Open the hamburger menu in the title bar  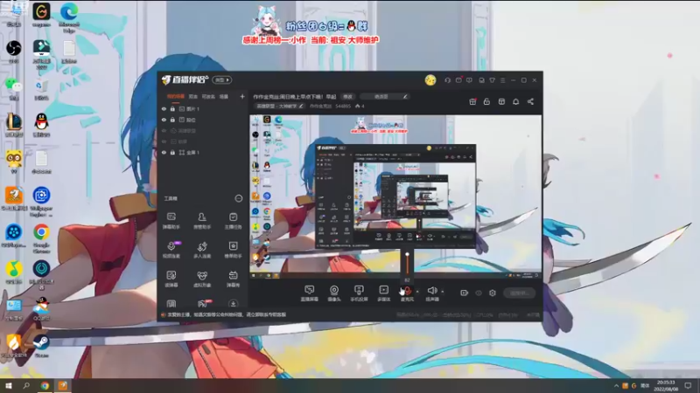click(502, 80)
